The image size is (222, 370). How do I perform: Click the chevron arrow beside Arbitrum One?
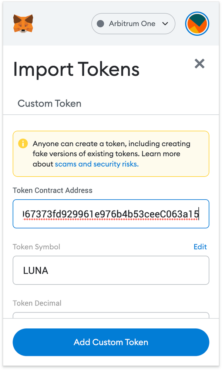coord(165,24)
